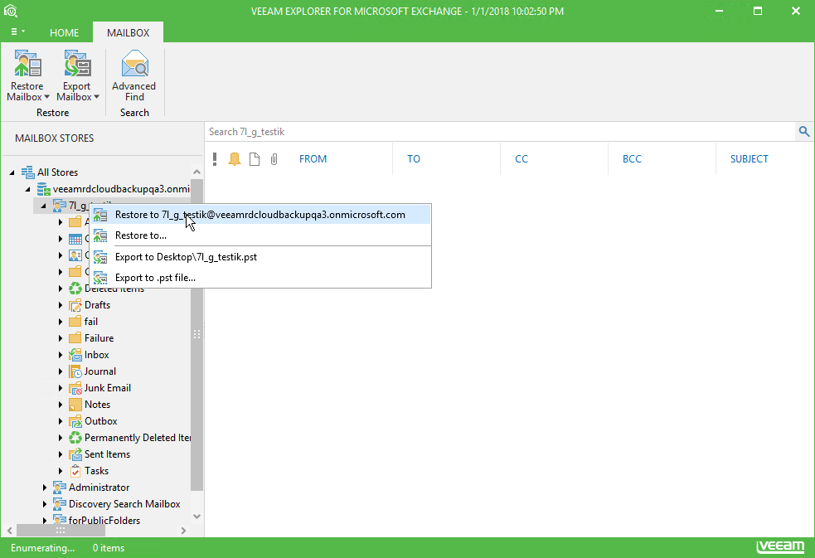This screenshot has height=558, width=815.
Task: Click the Tasks folder icon
Action: tap(75, 471)
